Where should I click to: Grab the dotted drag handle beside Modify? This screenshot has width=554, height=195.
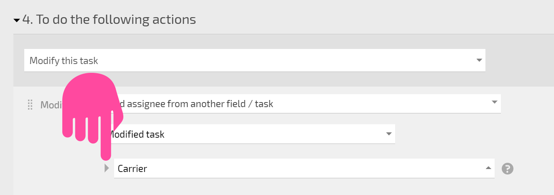[x=30, y=105]
